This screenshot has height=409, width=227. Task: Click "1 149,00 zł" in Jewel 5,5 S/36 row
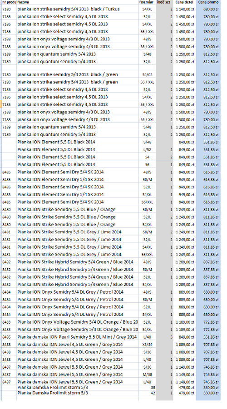pyautogui.click(x=184, y=367)
